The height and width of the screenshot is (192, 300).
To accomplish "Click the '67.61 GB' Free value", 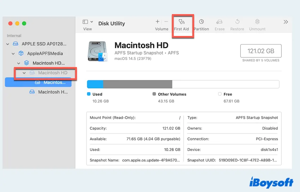I will coord(232,101).
